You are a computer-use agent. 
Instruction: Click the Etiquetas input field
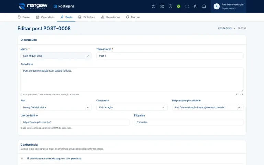click(x=189, y=122)
